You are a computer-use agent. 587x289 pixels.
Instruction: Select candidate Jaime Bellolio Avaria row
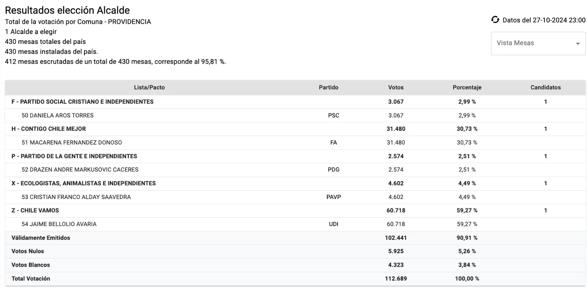[x=59, y=224]
